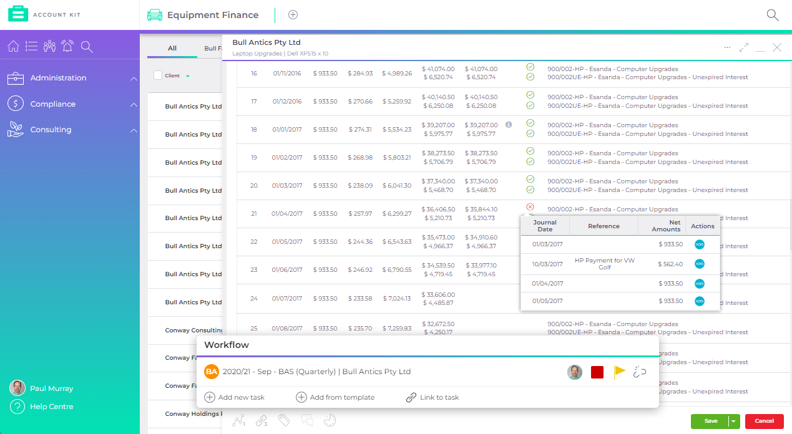The width and height of the screenshot is (792, 434).
Task: Open the alarm bell notifications icon
Action: pyautogui.click(x=67, y=46)
